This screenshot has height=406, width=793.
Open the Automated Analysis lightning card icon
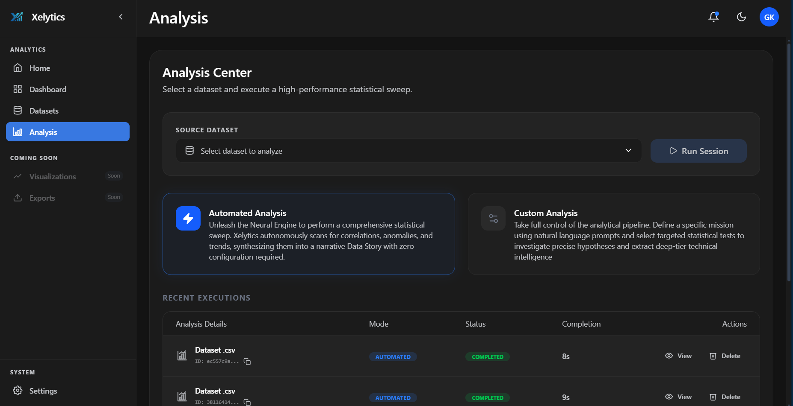point(188,218)
